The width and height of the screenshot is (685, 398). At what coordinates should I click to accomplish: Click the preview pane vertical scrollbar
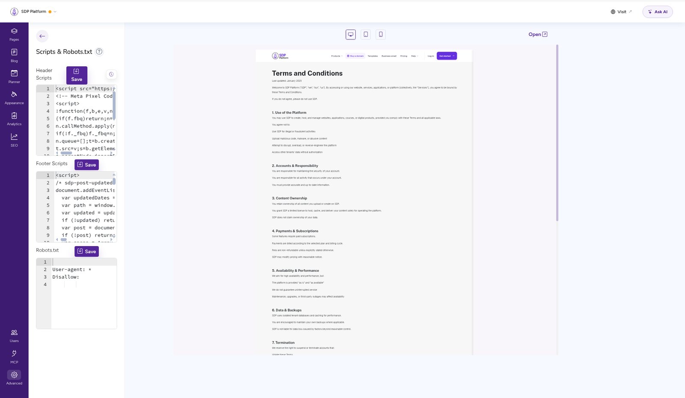557,133
